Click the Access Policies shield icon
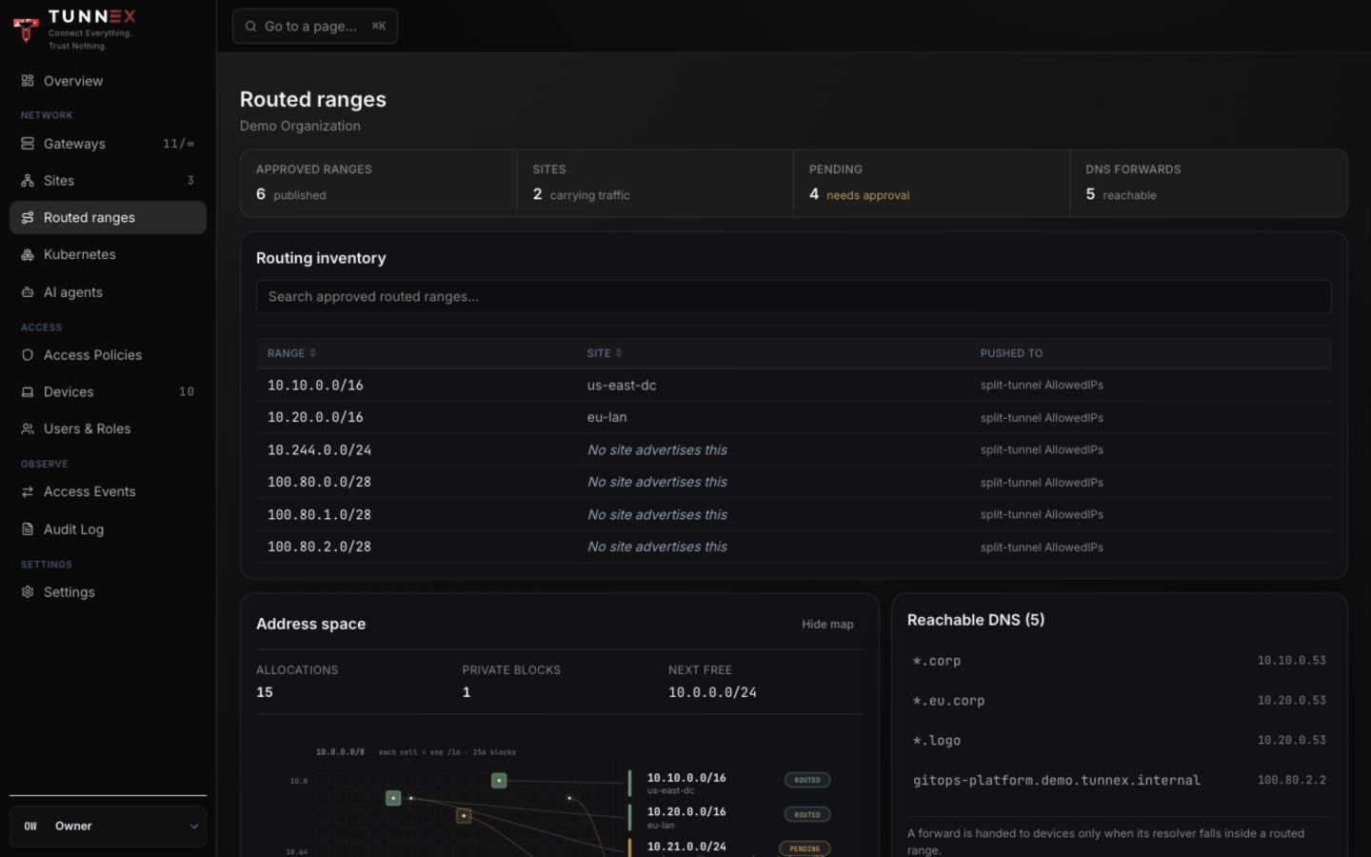The height and width of the screenshot is (857, 1371). (28, 355)
